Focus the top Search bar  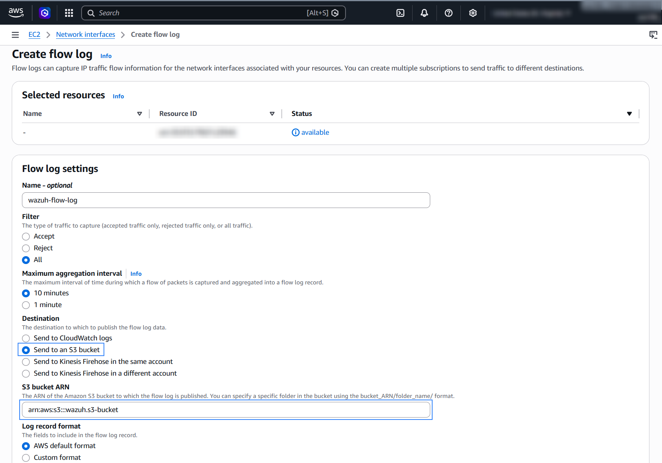(213, 13)
